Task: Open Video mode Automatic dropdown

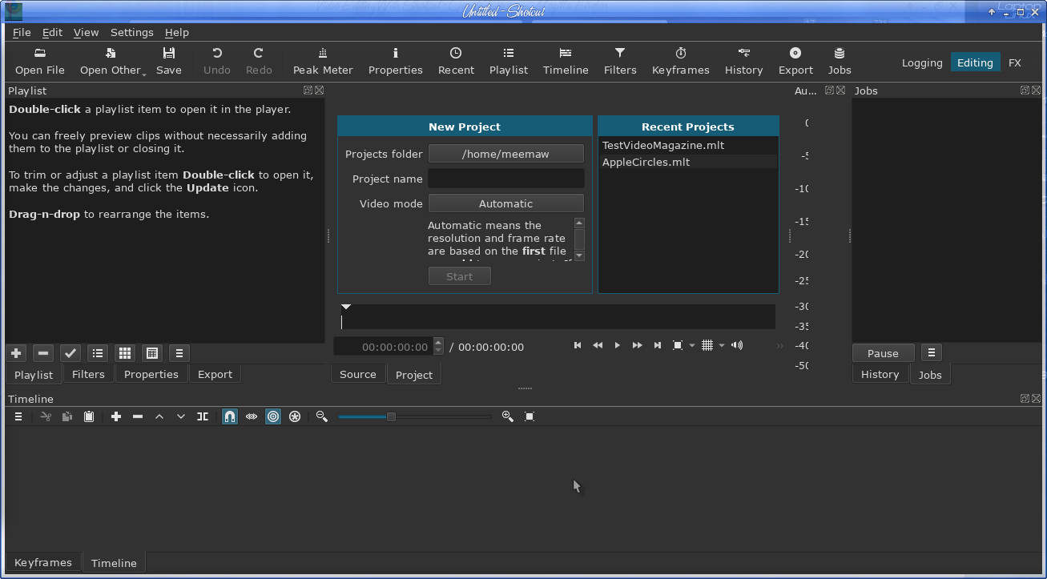Action: point(505,203)
